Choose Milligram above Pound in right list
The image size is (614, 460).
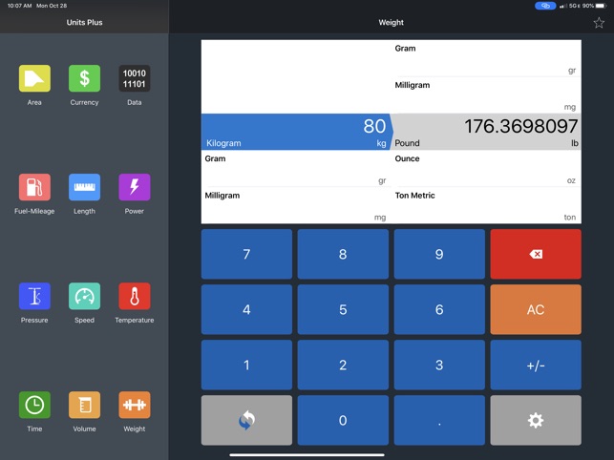point(486,95)
